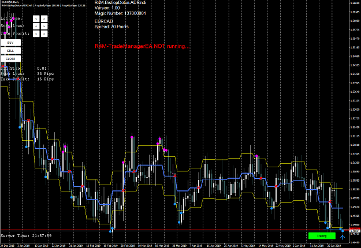361x248 pixels.
Task: Click the '24 Dec 2018' date on time axis
Action: tap(7, 246)
